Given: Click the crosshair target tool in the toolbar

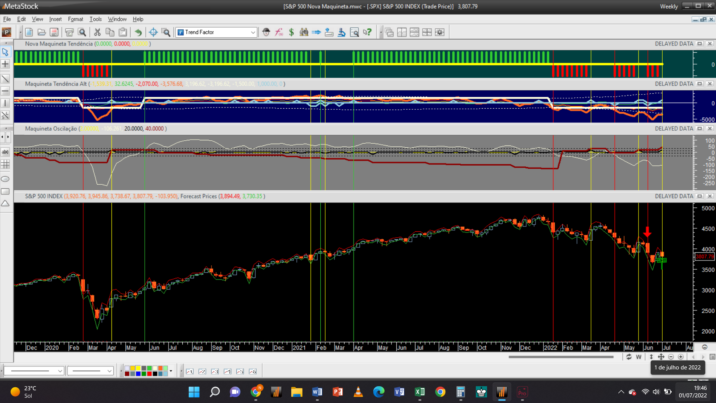Looking at the screenshot, I should coord(153,32).
